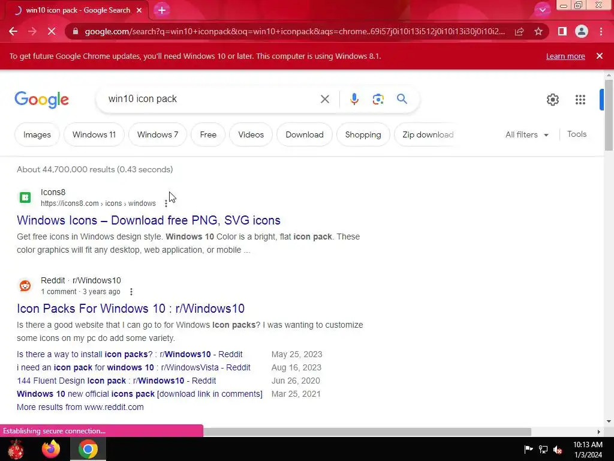This screenshot has width=614, height=461.
Task: Open more options for the Icons8 result
Action: pyautogui.click(x=166, y=203)
